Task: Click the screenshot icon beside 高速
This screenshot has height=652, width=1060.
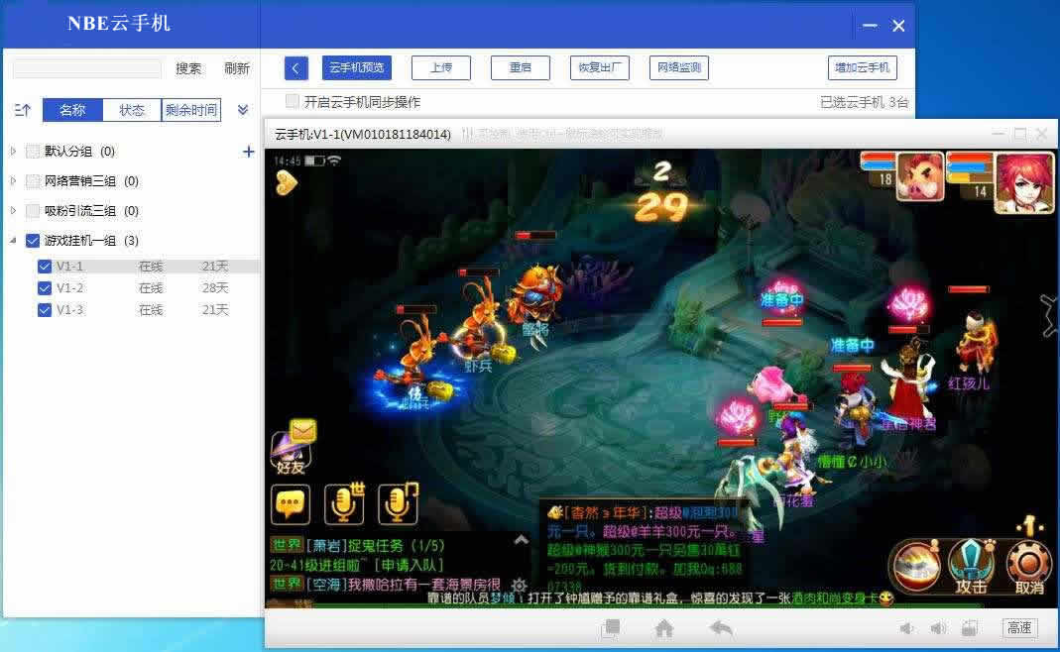Action: coord(970,628)
